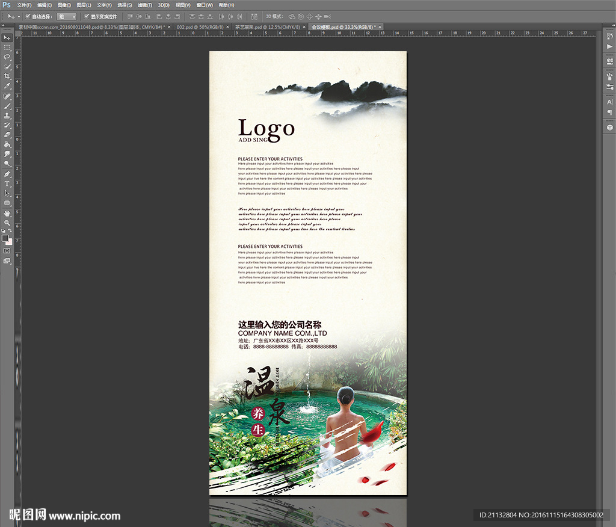616x527 pixels.
Task: Open the 3D panel
Action: pos(610,128)
